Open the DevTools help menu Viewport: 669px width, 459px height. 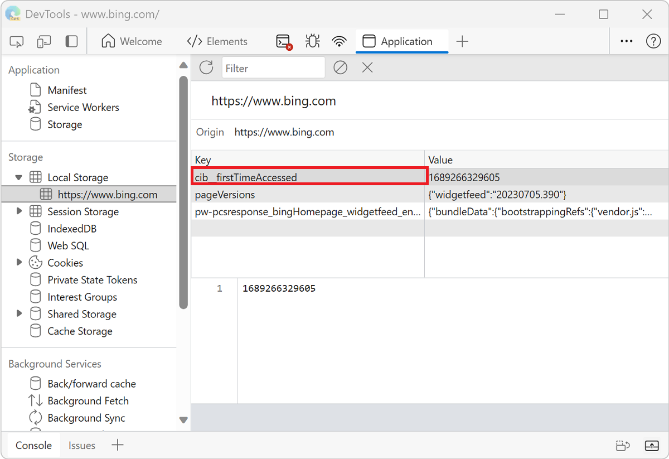655,41
